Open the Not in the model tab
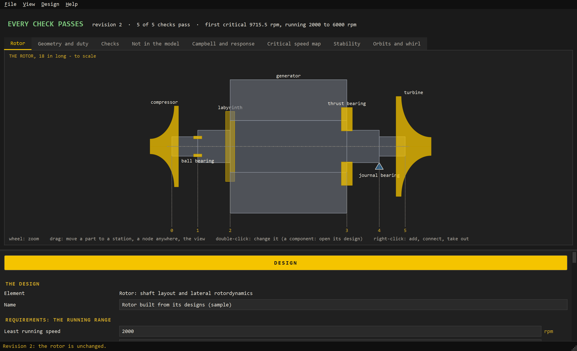 pos(156,44)
